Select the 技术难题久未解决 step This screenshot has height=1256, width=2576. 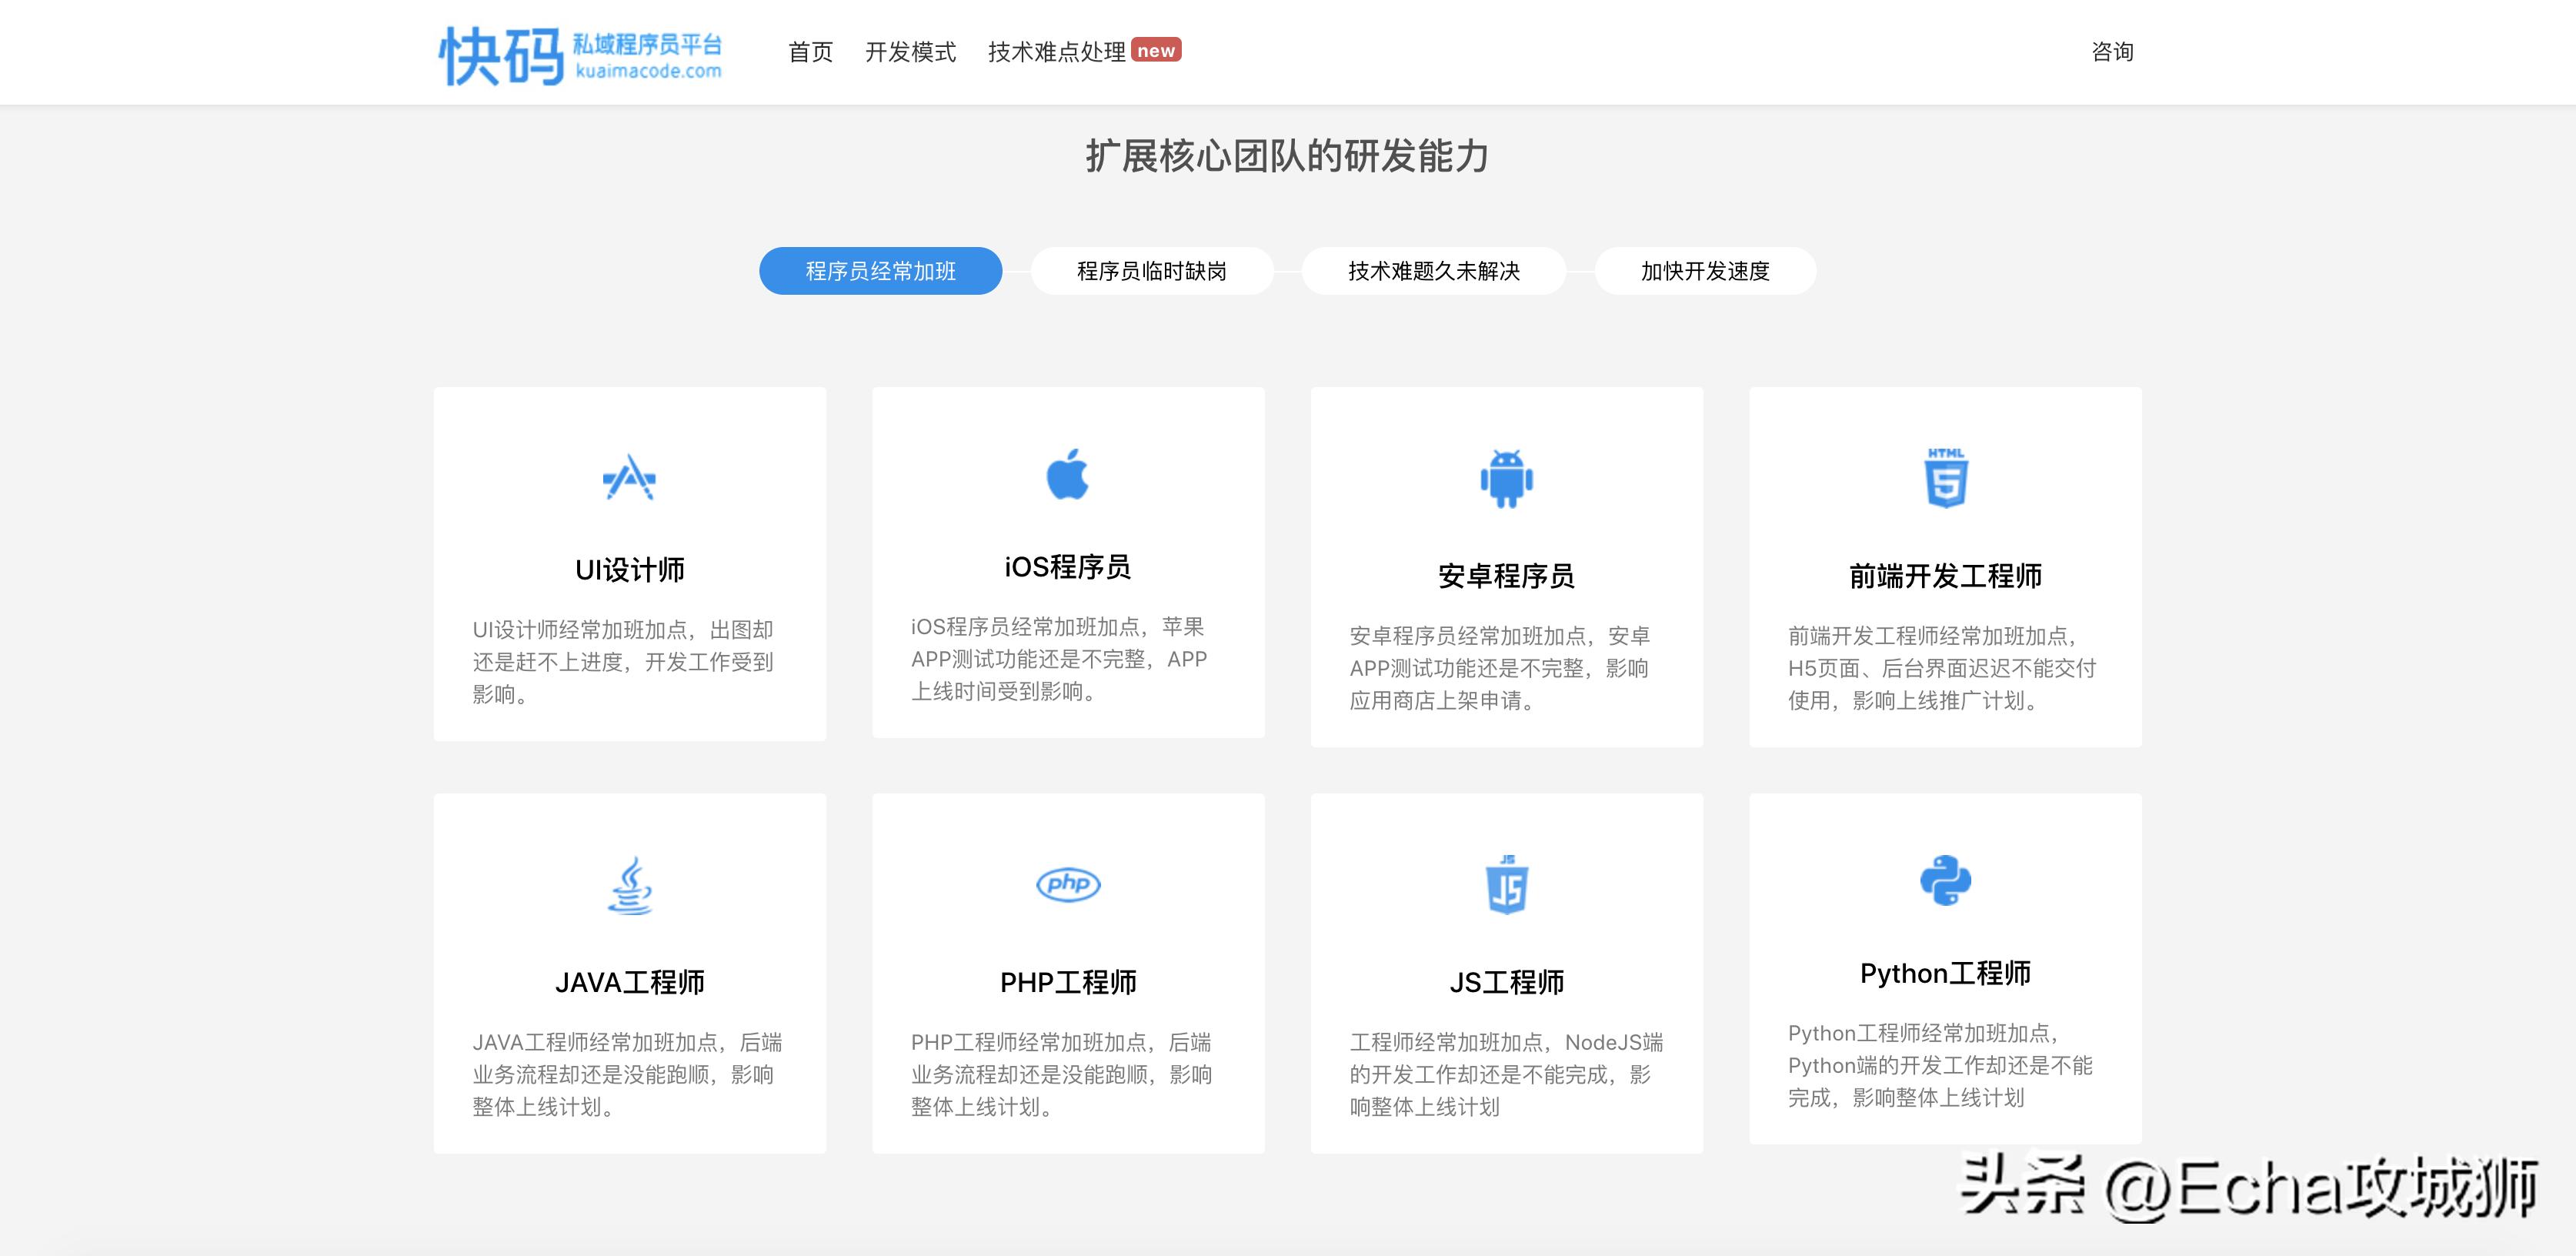click(x=1434, y=270)
